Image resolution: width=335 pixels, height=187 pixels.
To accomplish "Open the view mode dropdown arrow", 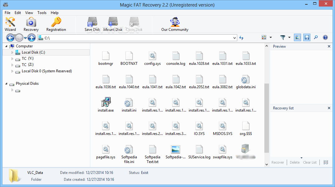I will (x=271, y=37).
